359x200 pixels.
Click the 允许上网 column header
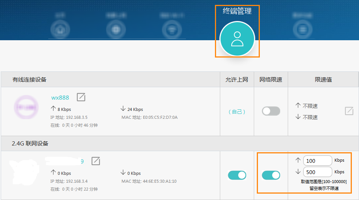pyautogui.click(x=237, y=80)
